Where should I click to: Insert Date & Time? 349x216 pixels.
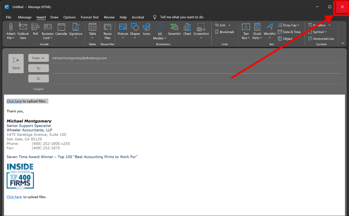coord(289,32)
